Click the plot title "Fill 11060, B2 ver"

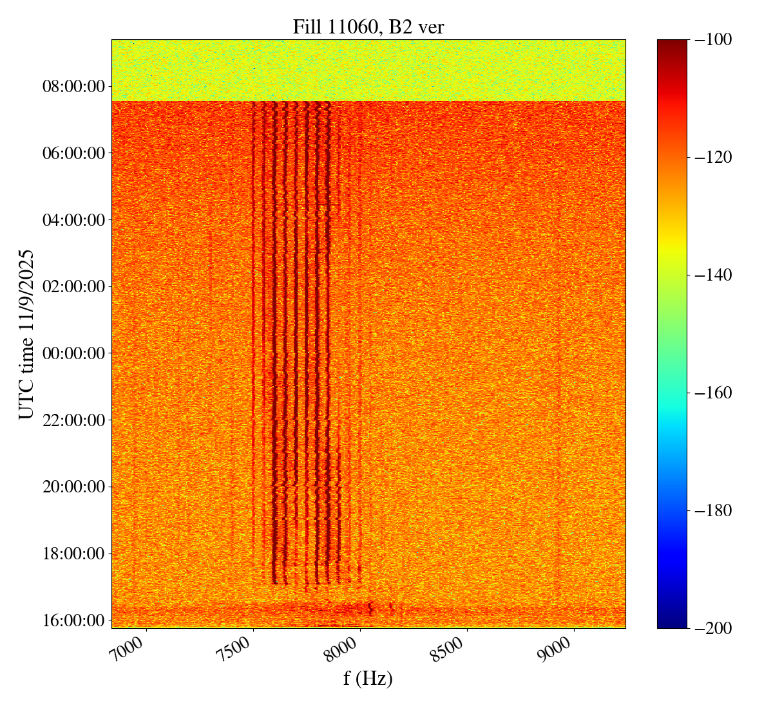tap(368, 26)
